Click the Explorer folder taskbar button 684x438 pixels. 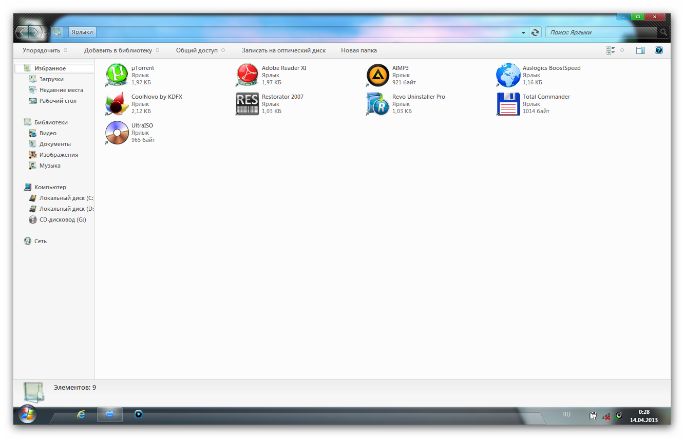pyautogui.click(x=109, y=414)
